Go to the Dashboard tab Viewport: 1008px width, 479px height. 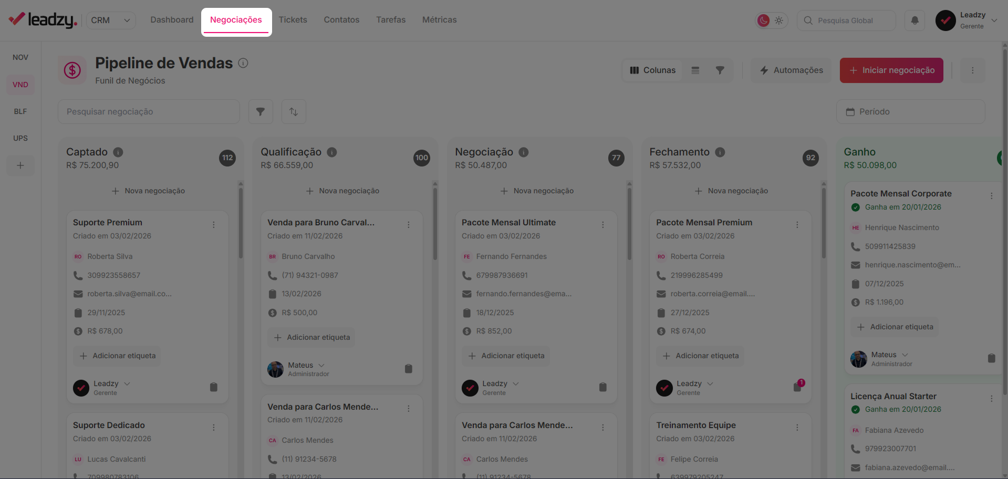click(x=172, y=19)
